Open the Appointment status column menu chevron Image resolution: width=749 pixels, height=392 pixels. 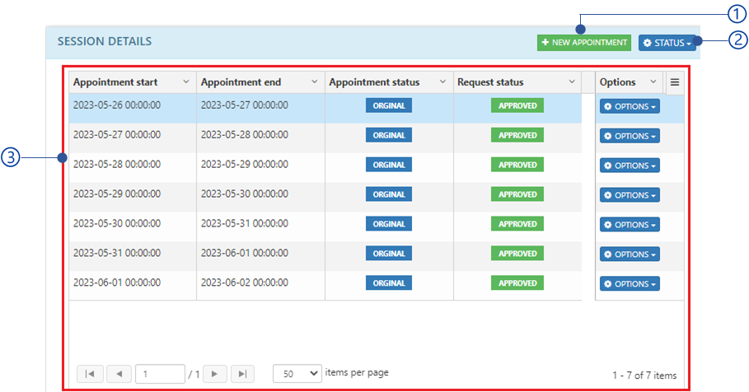pyautogui.click(x=442, y=82)
